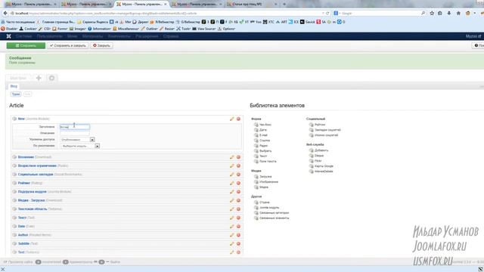484x272 pixels.
Task: Open Пользователи admin menu
Action: pos(50,36)
